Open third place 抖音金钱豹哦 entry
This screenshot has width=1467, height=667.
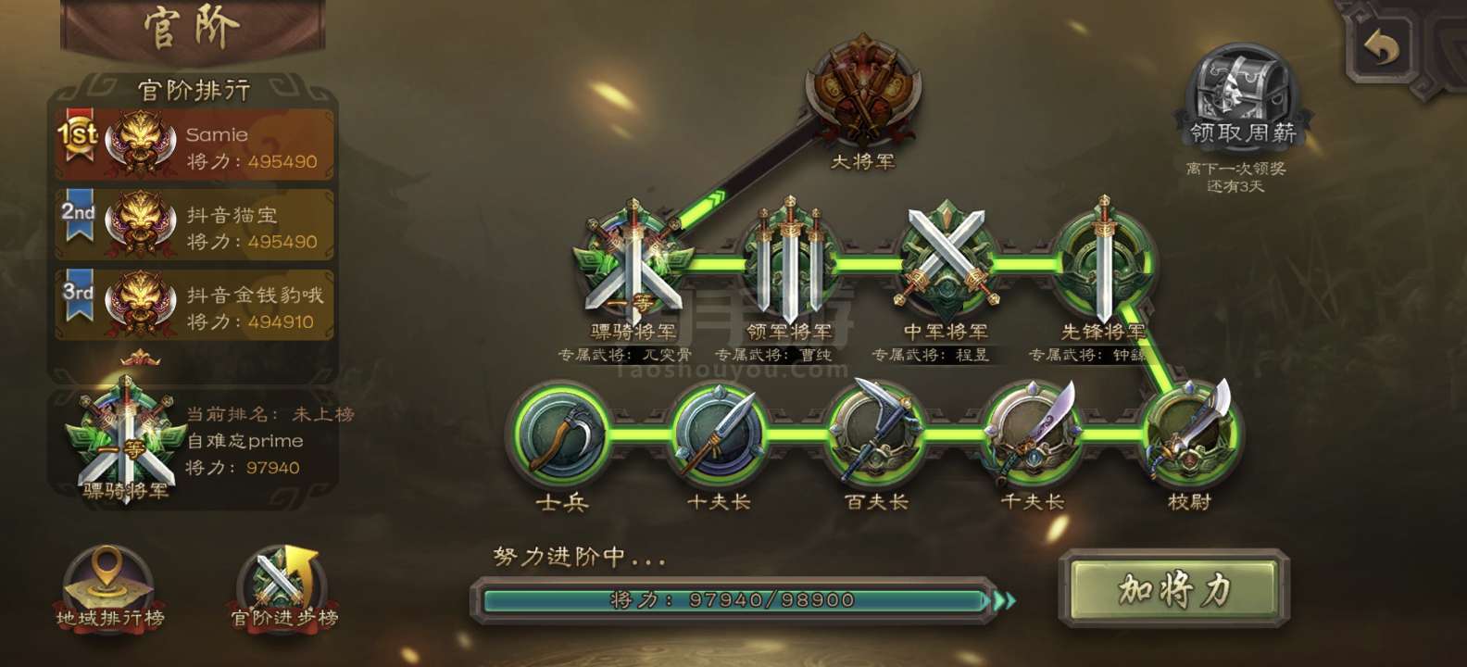coord(194,306)
